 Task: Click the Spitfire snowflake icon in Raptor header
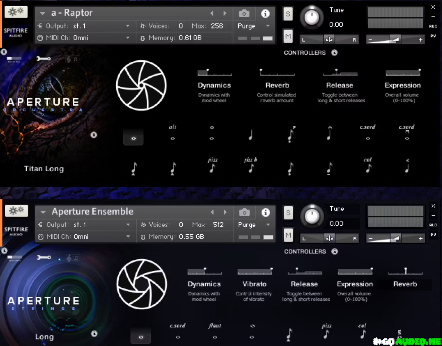tap(16, 12)
